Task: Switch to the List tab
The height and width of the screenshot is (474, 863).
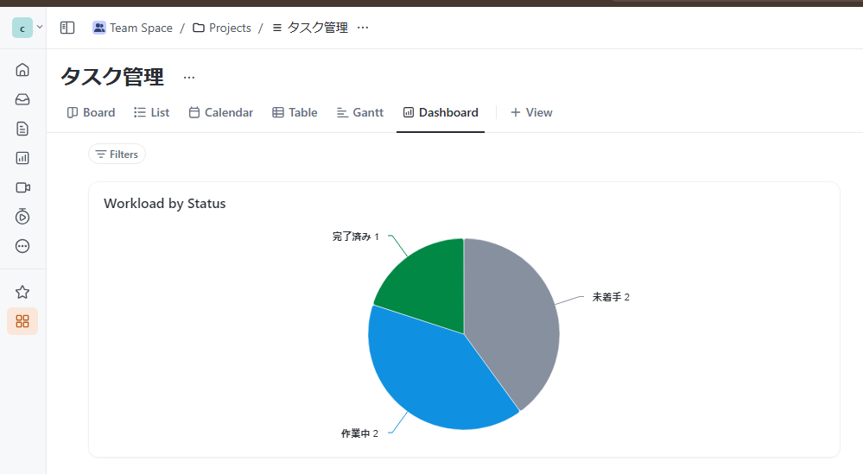Action: pos(152,112)
